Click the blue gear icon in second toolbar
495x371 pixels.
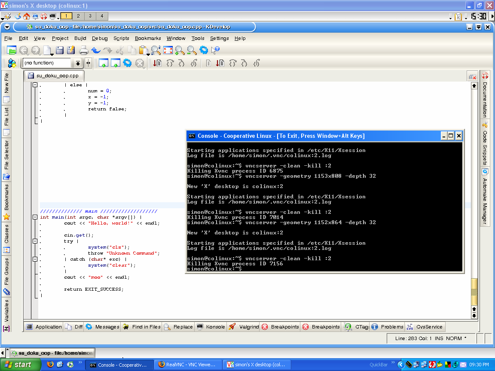click(x=127, y=63)
